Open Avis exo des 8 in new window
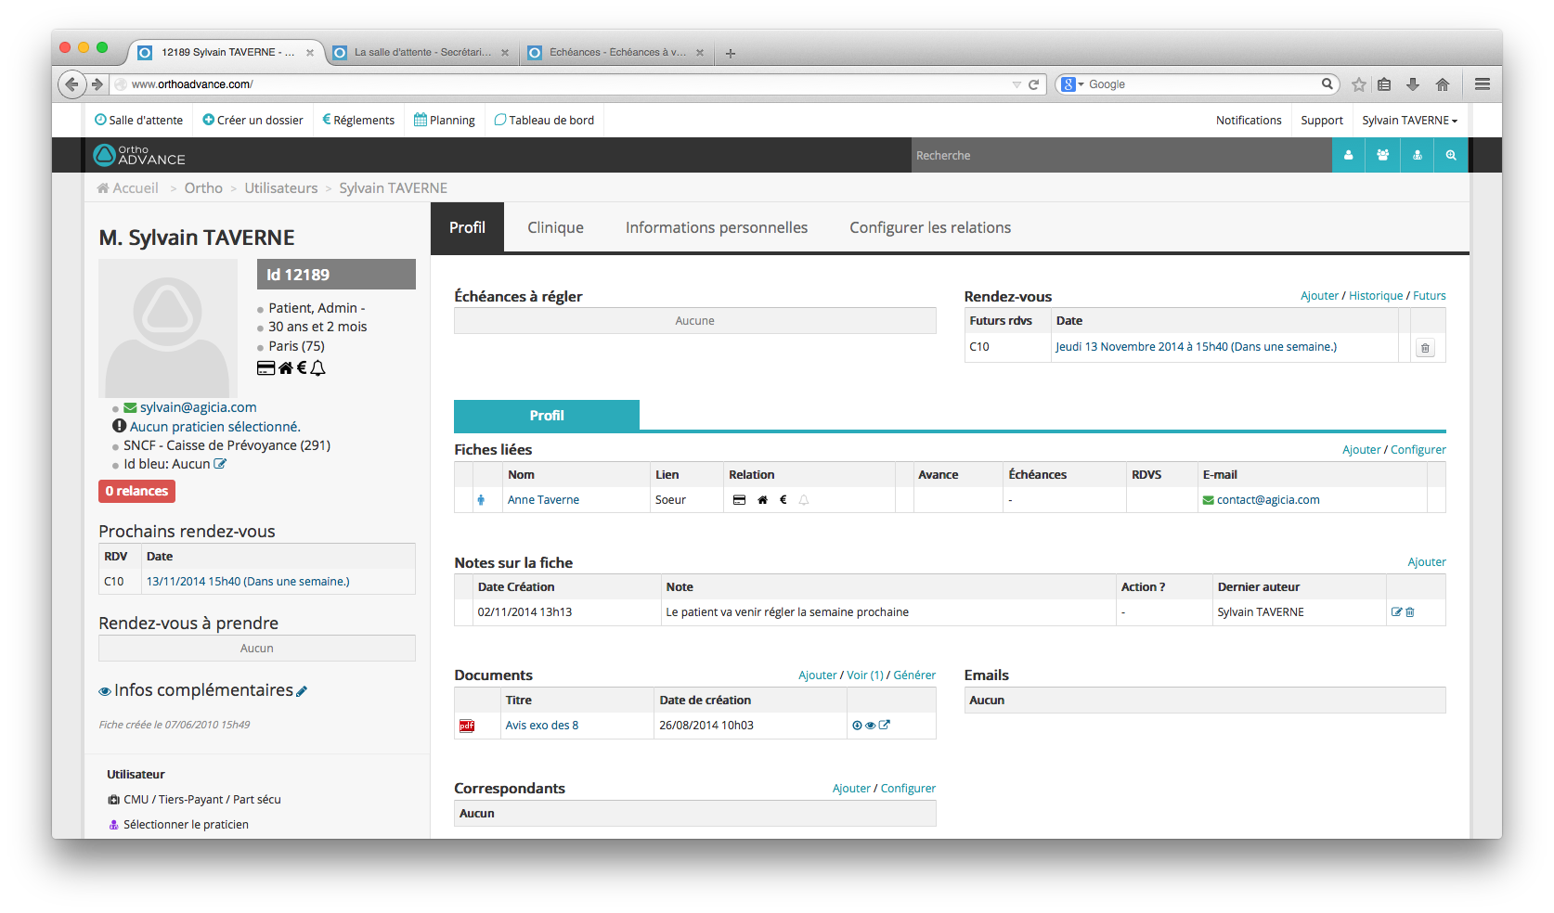The width and height of the screenshot is (1554, 913). click(x=885, y=726)
